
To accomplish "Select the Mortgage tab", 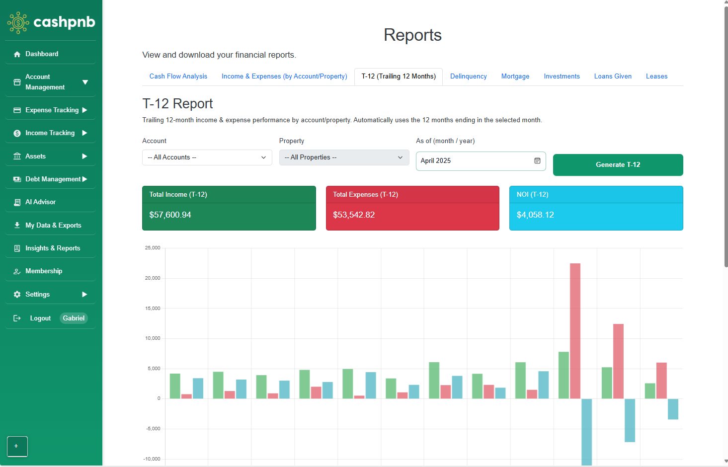I will (515, 76).
